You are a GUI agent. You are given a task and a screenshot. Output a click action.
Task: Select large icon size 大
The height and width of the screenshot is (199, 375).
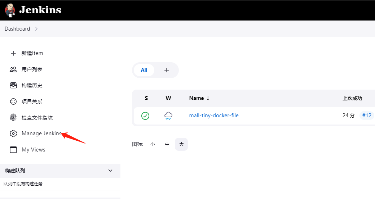(181, 144)
